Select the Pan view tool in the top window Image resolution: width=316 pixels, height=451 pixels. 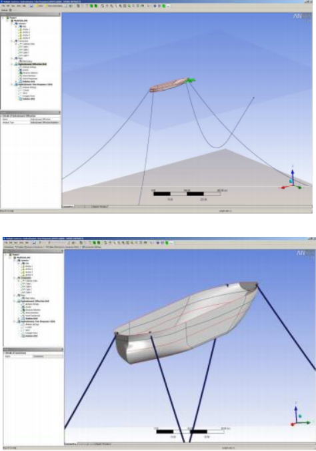(x=107, y=6)
